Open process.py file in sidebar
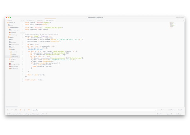 pyautogui.click(x=13, y=35)
